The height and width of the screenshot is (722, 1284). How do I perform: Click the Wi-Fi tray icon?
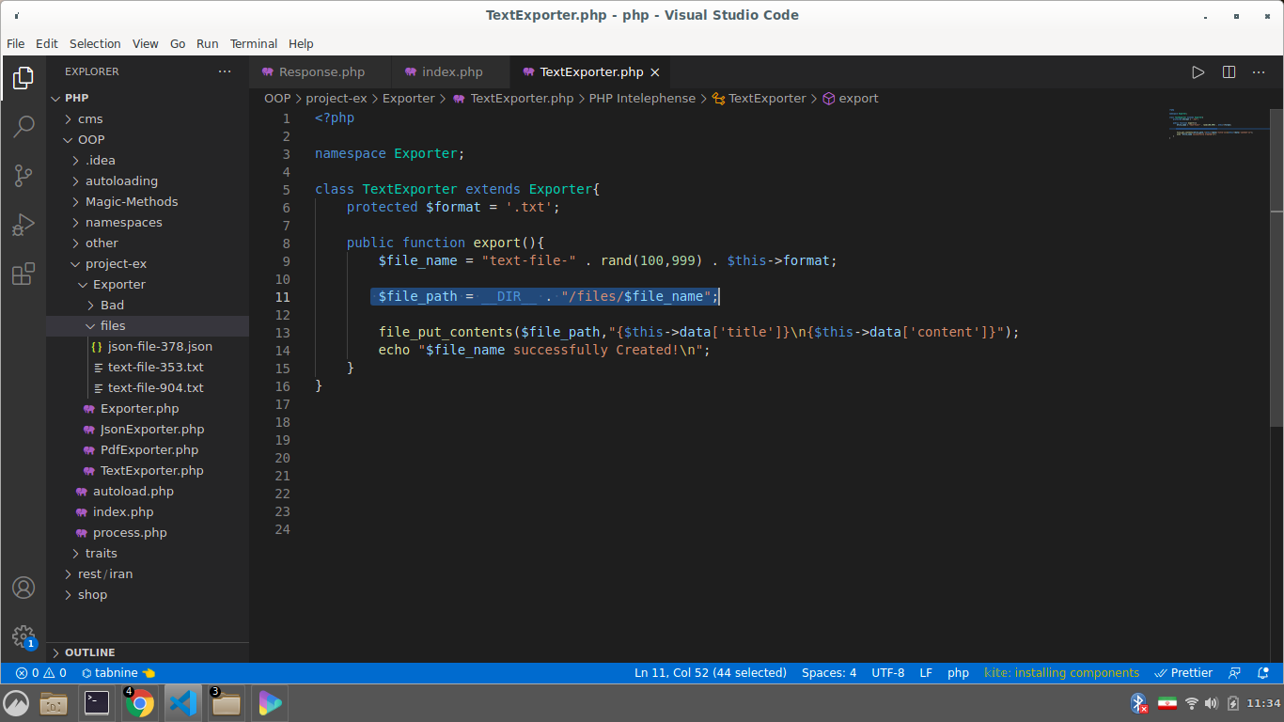click(1191, 703)
